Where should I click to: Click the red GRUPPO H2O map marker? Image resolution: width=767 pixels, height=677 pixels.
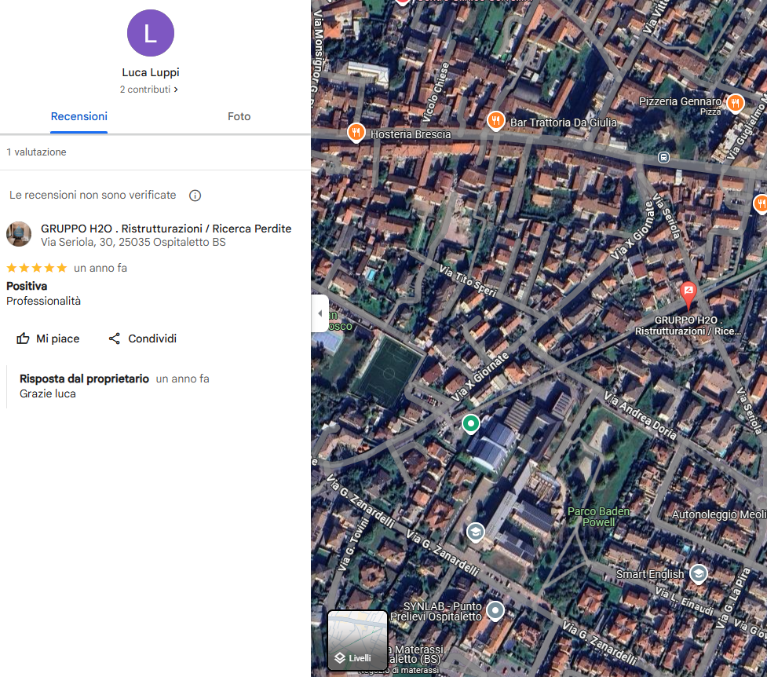tap(688, 295)
